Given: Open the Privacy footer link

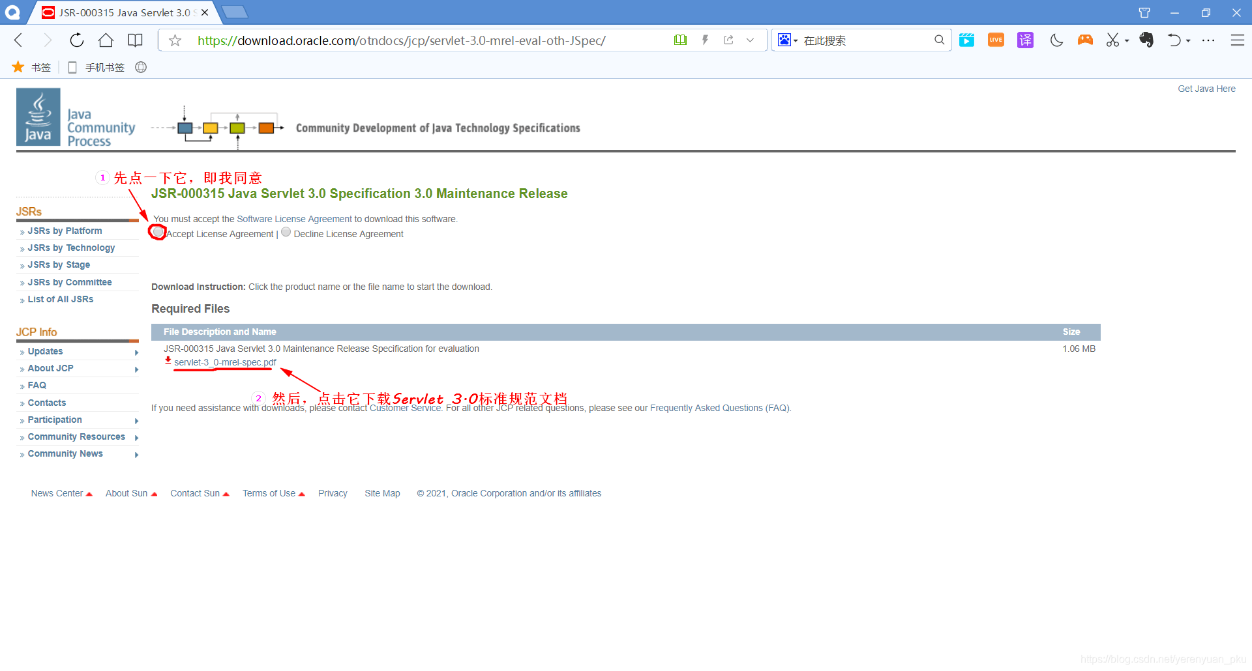Looking at the screenshot, I should (333, 493).
